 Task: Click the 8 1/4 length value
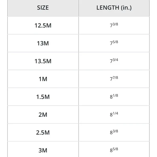coord(114,114)
